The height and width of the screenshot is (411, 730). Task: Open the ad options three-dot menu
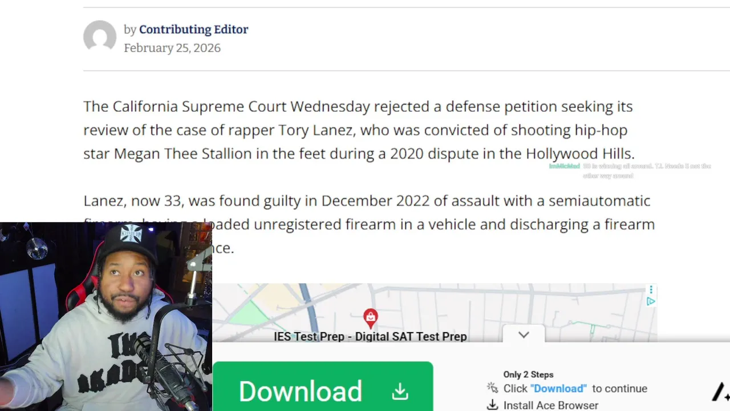651,290
